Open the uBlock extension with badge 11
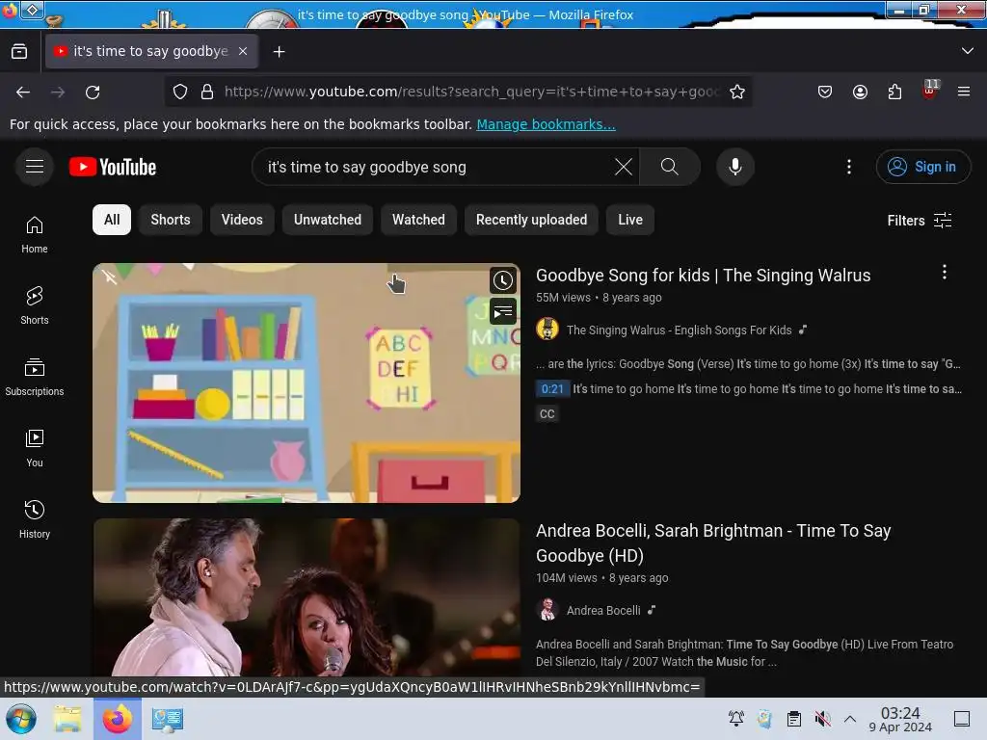Viewport: 987px width, 740px height. click(x=930, y=91)
